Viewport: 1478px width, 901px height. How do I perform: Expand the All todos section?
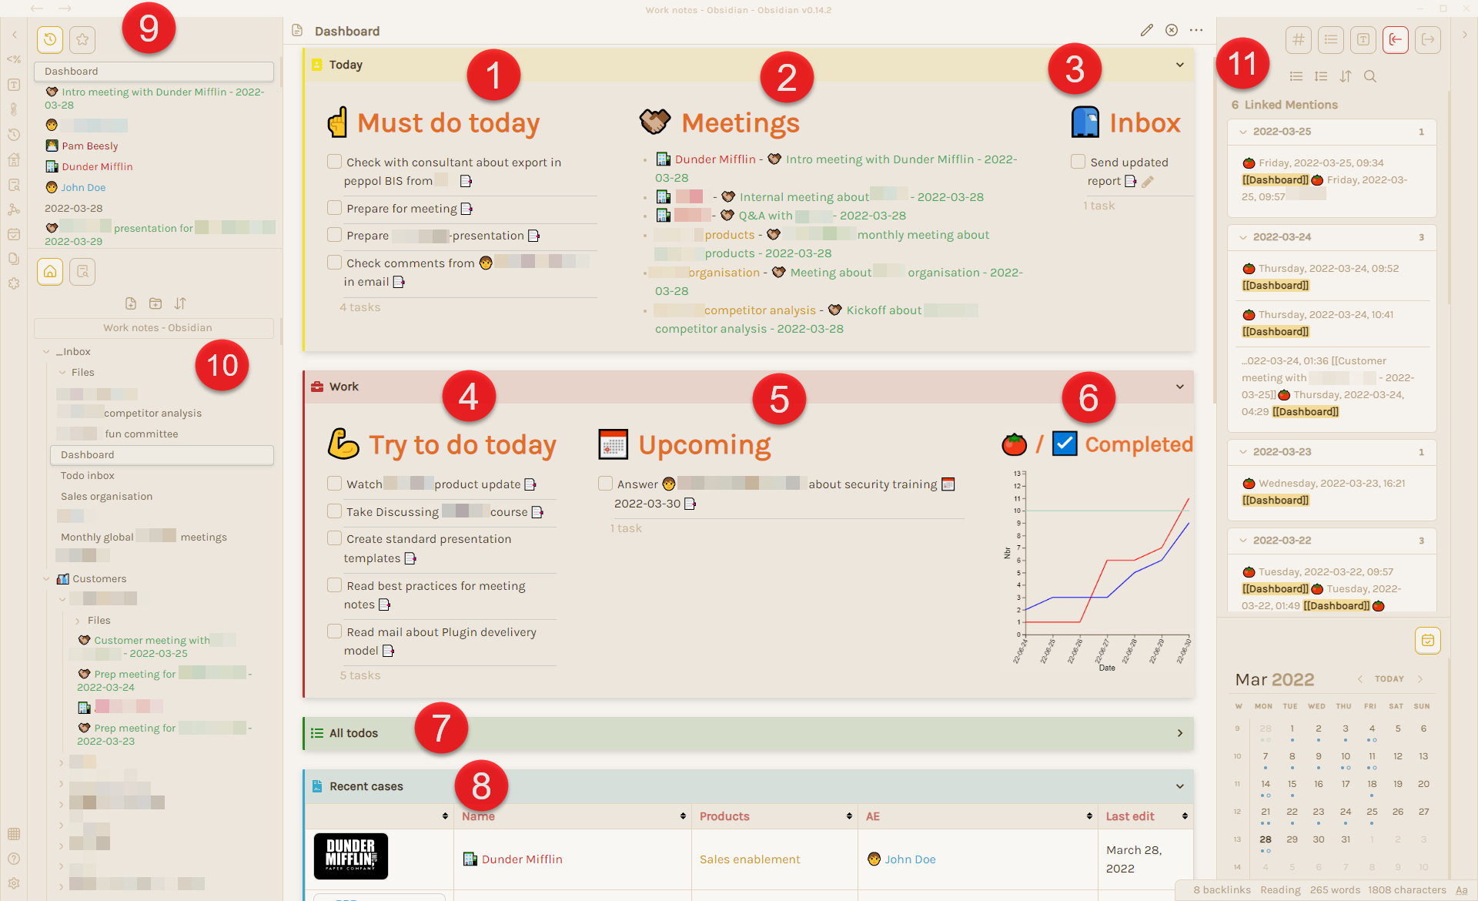tap(1183, 732)
